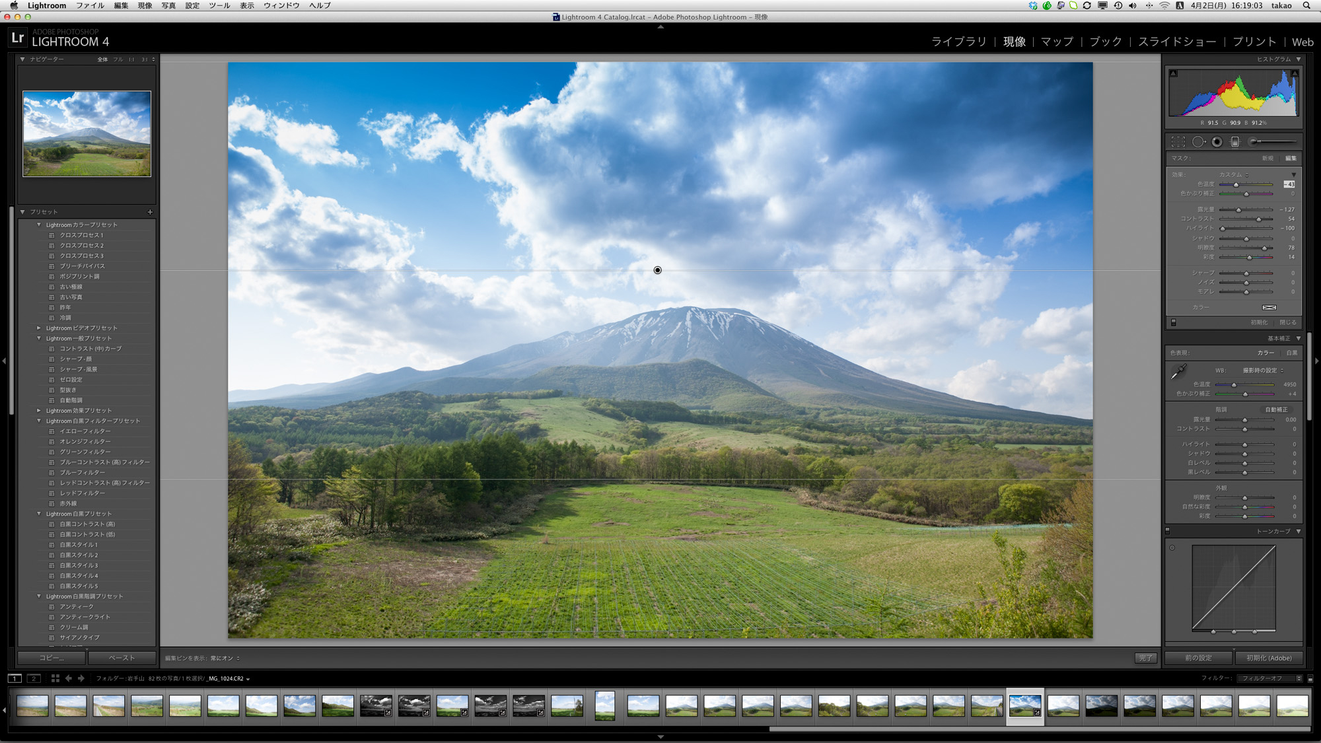The image size is (1321, 743).
Task: Select the Spot Removal tool
Action: click(x=1197, y=141)
